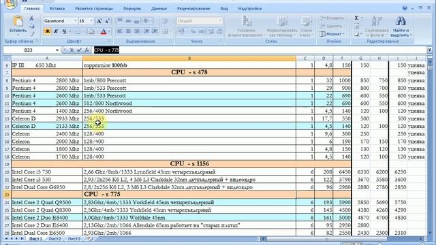Switch to the Вставка ribbon tab
Viewport: 436px width, 245px height.
coord(57,9)
